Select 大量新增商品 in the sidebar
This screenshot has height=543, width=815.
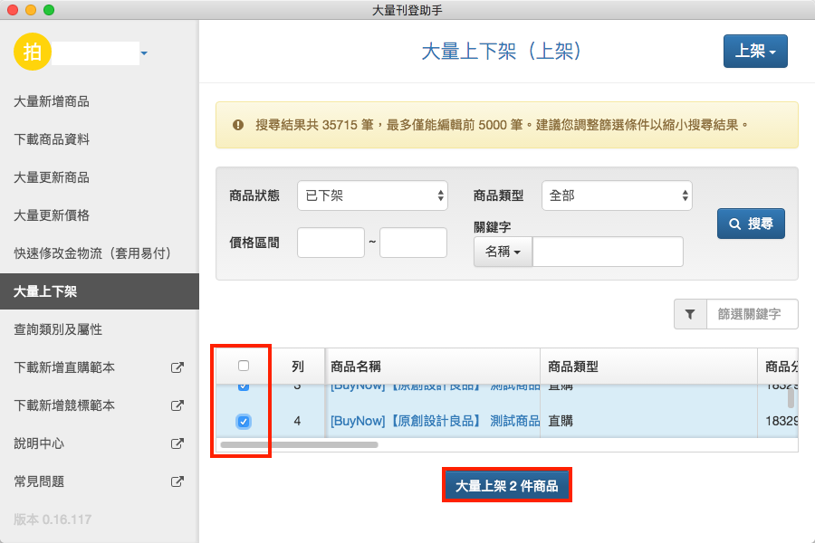[52, 101]
